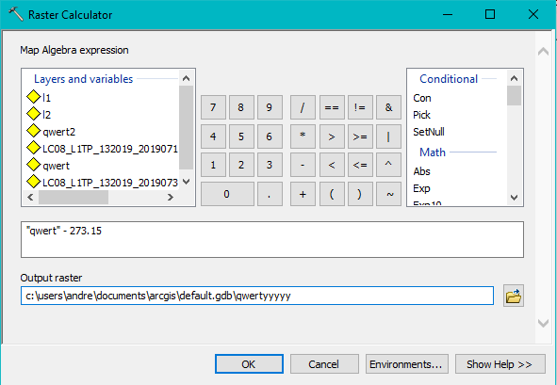Click layers list scroll up arrow
Viewport: 557px width, 385px height.
(x=187, y=78)
